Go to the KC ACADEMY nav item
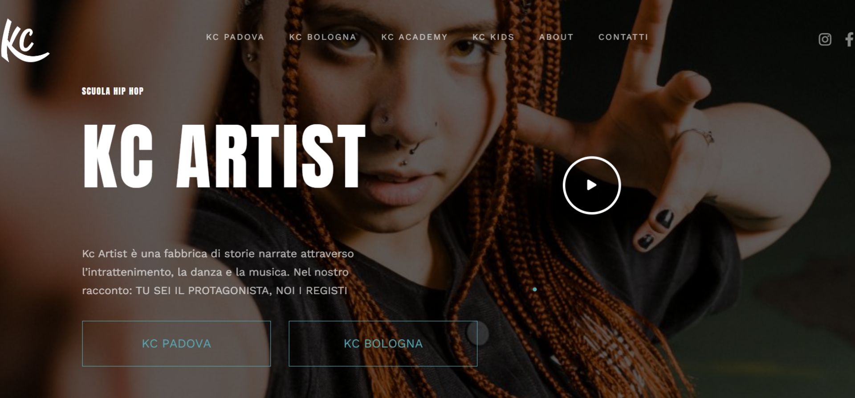The width and height of the screenshot is (855, 398). (x=414, y=37)
